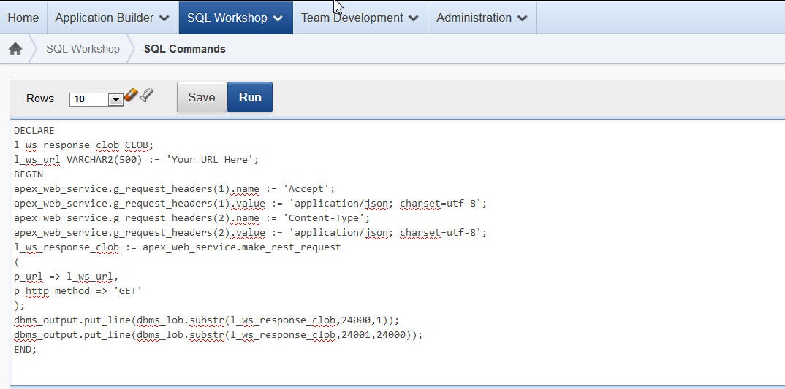785x389 pixels.
Task: Open the Administration tab
Action: coord(474,18)
